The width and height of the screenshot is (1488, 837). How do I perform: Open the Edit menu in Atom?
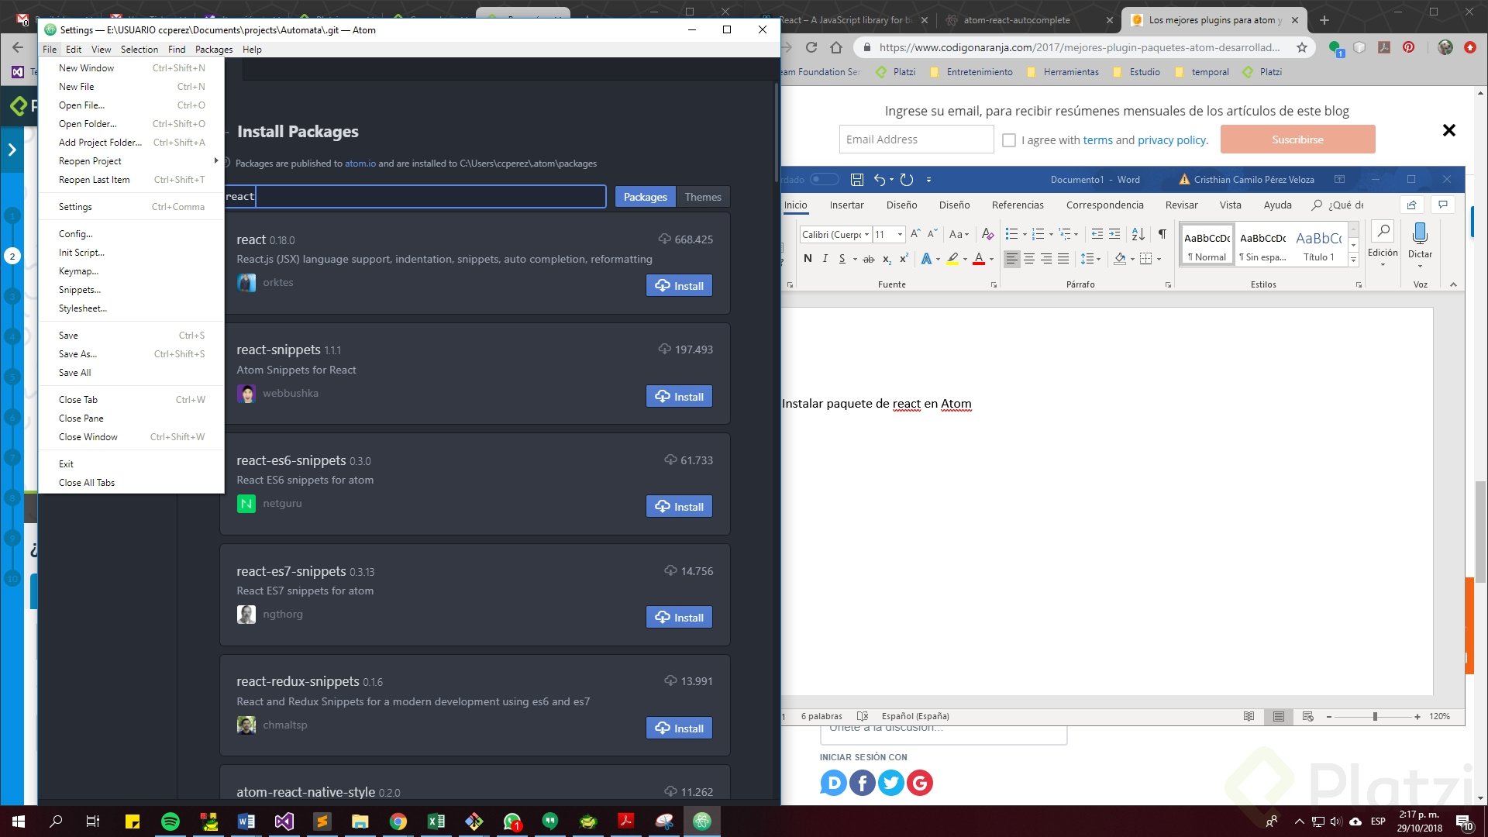coord(74,49)
